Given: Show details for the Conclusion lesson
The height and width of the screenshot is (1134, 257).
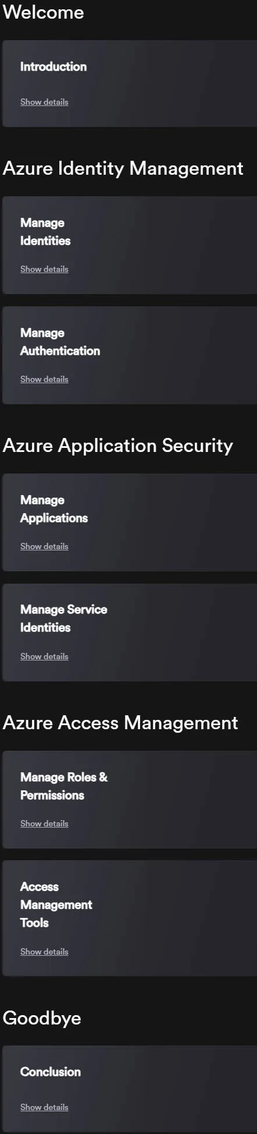Looking at the screenshot, I should click(44, 1107).
